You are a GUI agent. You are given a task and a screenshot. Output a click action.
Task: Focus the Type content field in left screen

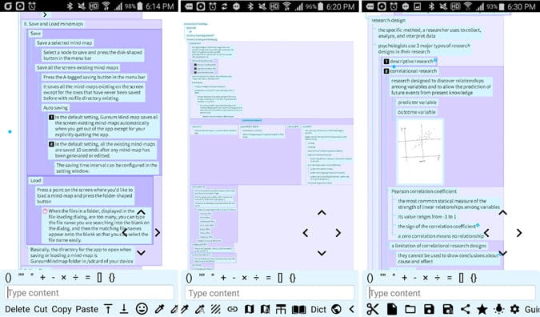point(89,293)
